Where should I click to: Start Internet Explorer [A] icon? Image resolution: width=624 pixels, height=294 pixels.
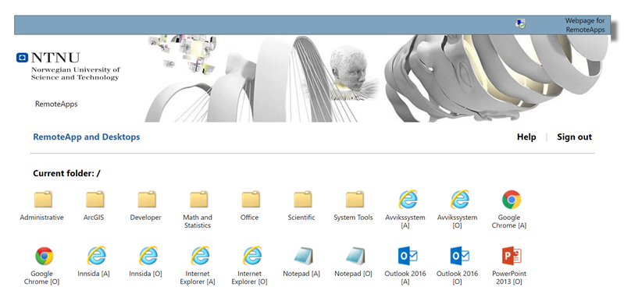click(x=200, y=256)
